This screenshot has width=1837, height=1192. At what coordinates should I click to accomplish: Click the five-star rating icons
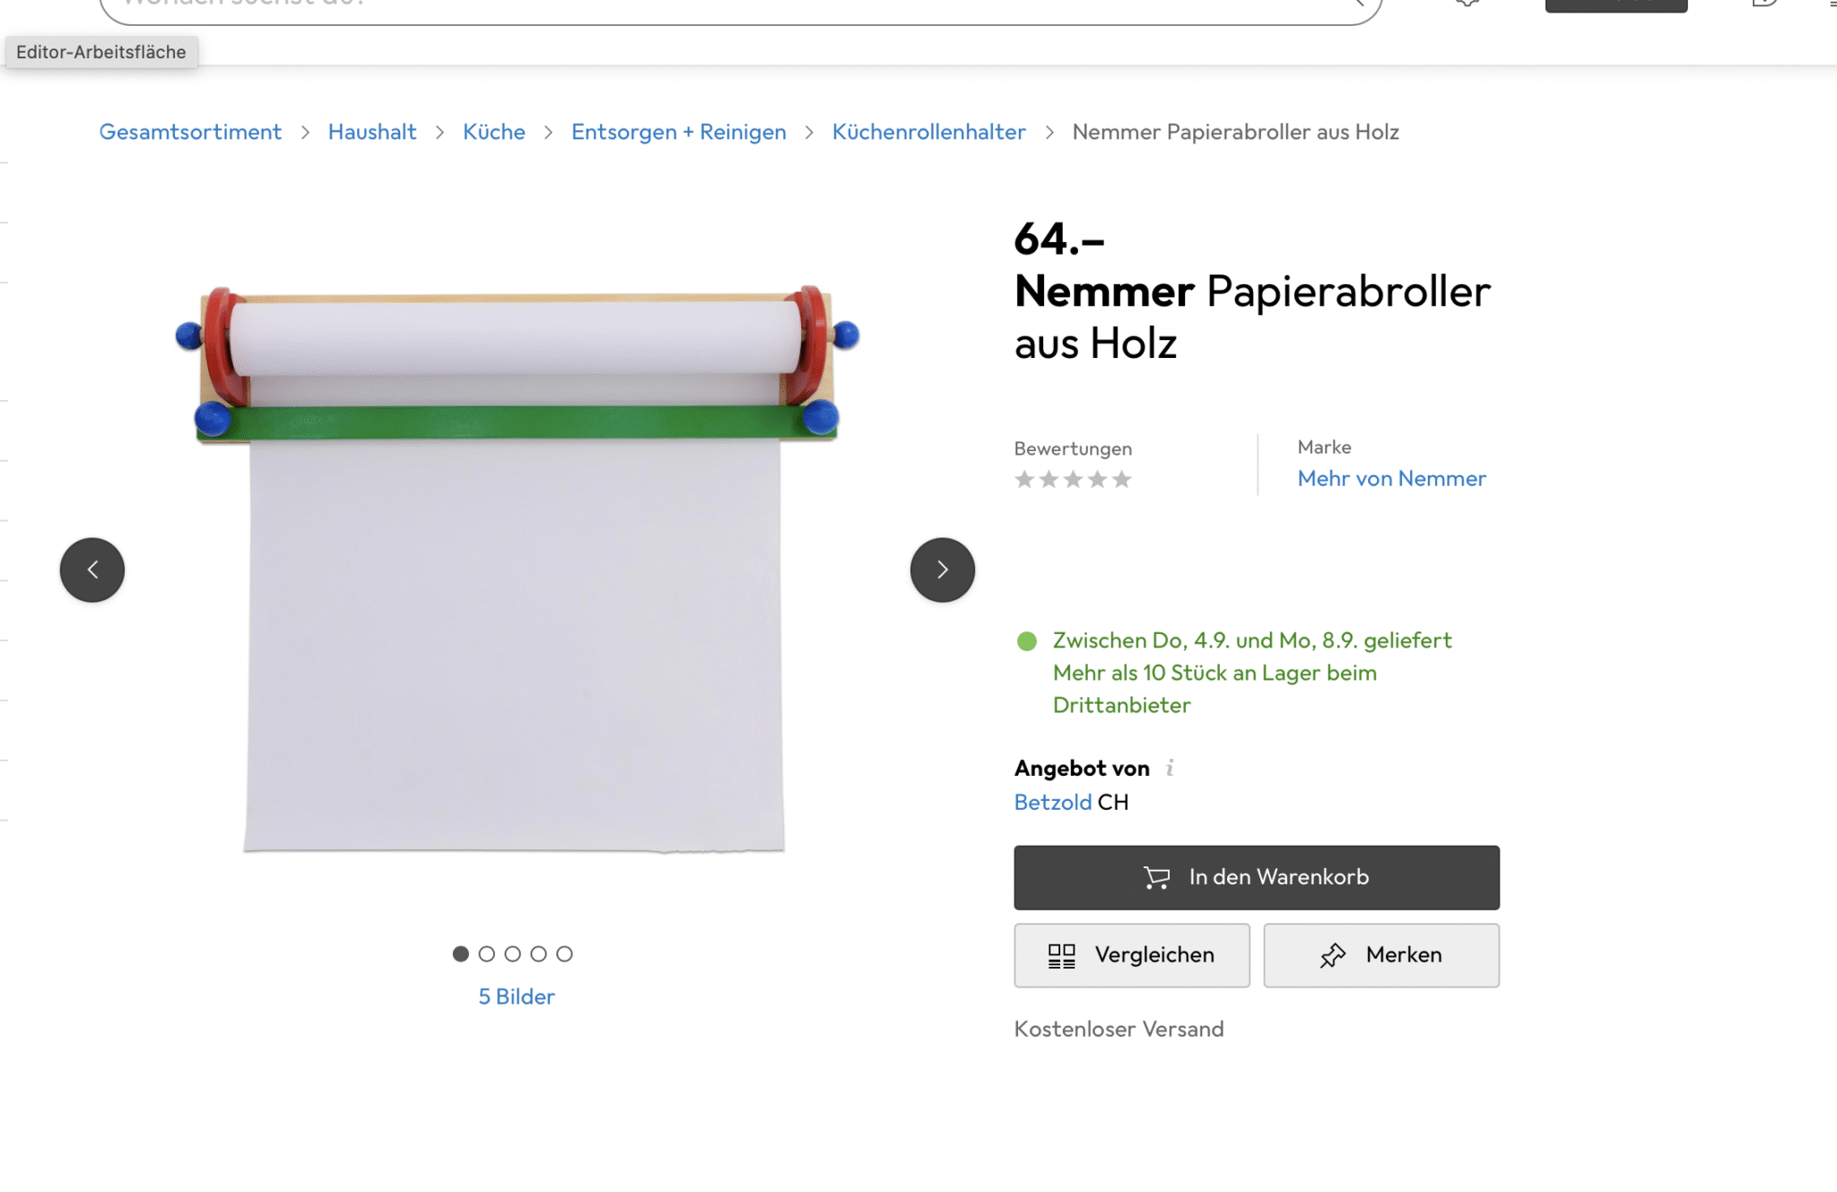click(x=1073, y=480)
